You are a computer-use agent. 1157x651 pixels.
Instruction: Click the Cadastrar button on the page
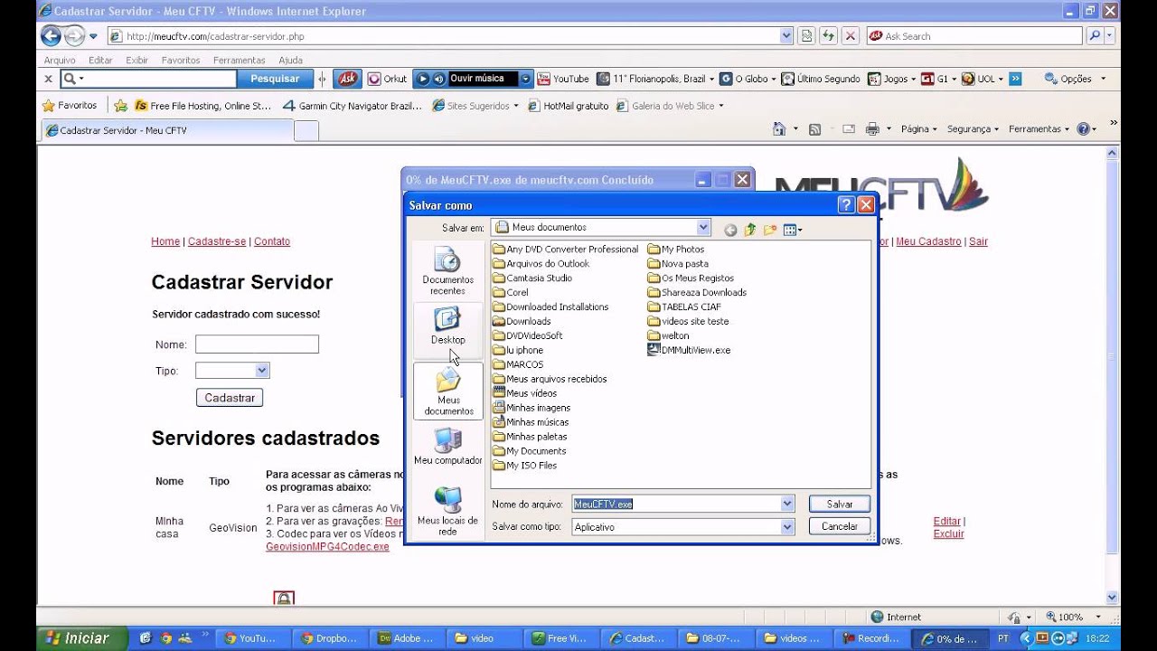(230, 398)
